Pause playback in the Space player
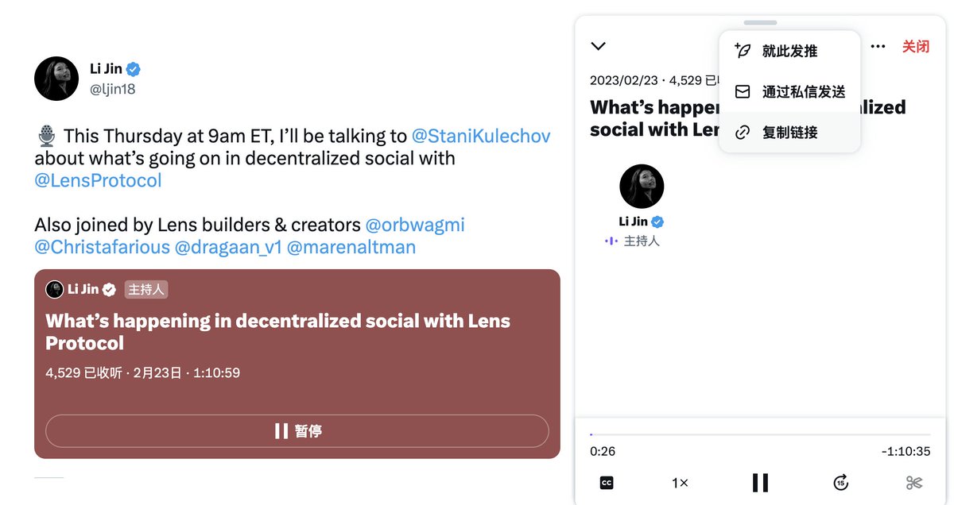954x505 pixels. (760, 483)
